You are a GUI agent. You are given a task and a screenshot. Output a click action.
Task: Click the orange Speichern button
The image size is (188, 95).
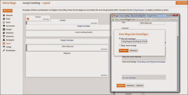pos(121,86)
